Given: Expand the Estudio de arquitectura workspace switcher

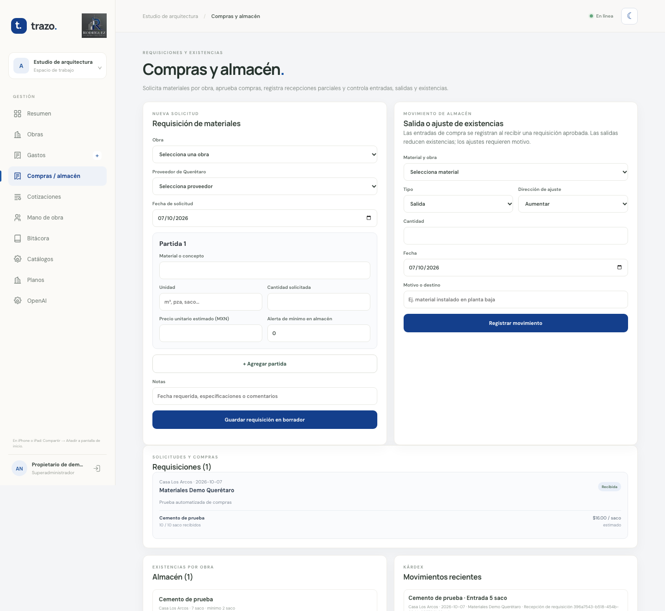Looking at the screenshot, I should tap(57, 66).
